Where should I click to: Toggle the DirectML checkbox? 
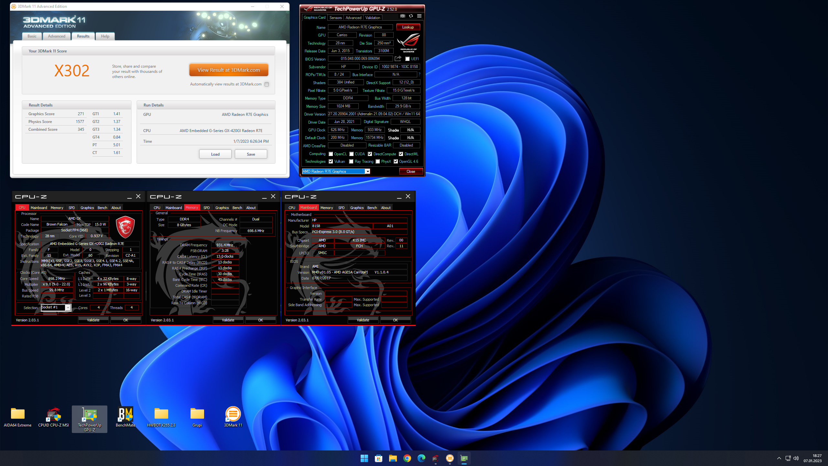pyautogui.click(x=401, y=154)
